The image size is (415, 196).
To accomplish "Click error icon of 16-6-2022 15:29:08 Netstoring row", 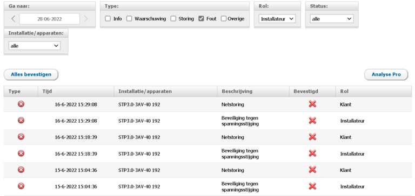I will pyautogui.click(x=21, y=104).
